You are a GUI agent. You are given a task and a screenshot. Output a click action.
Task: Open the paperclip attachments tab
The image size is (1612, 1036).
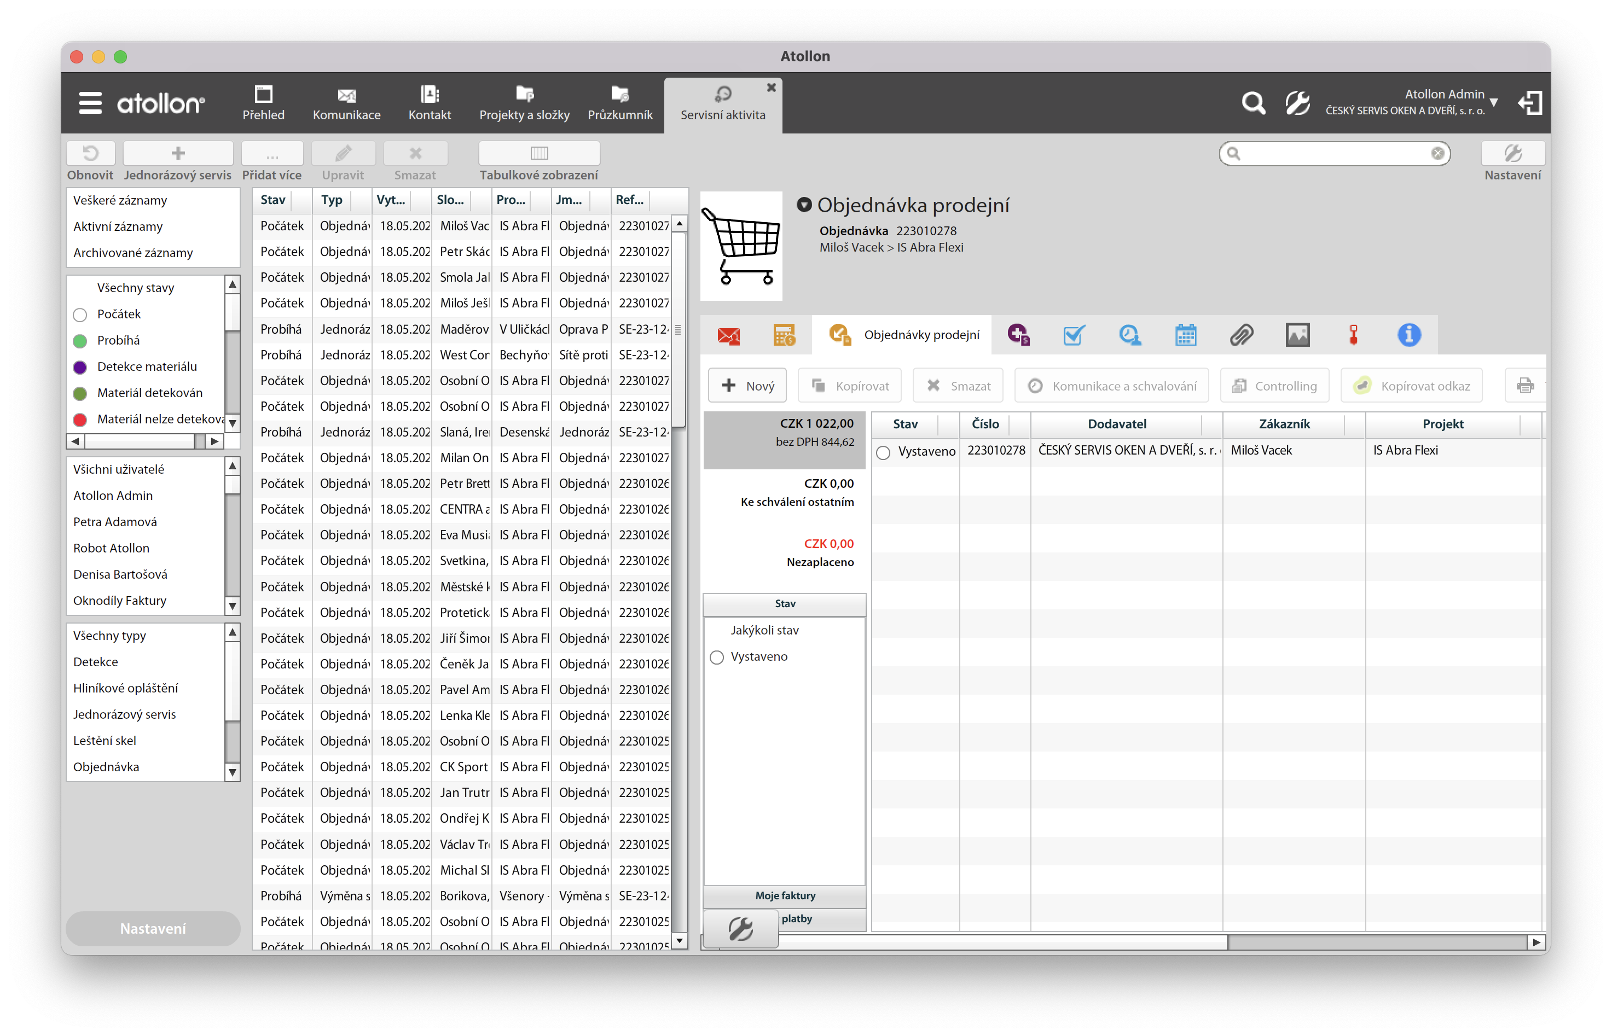coord(1242,335)
